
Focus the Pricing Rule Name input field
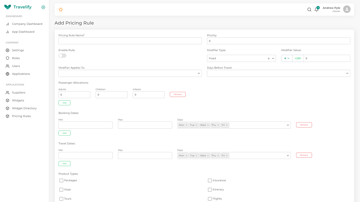click(130, 41)
